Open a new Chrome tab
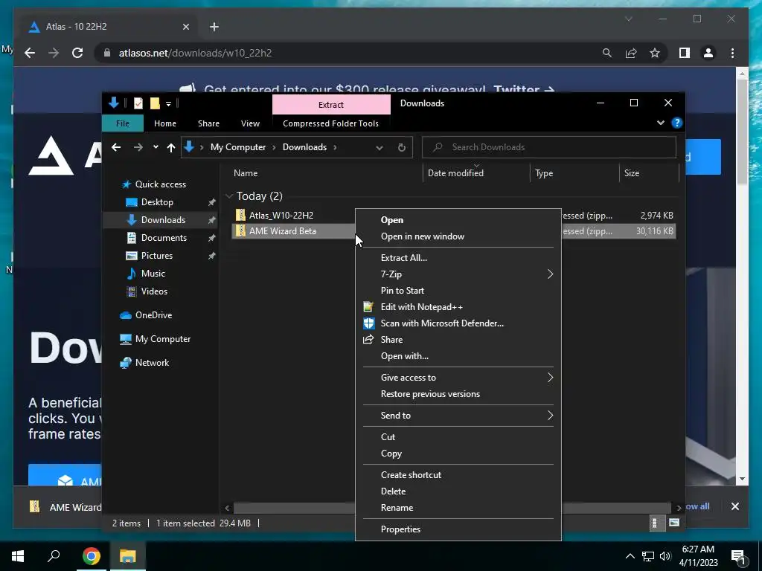Viewport: 762px width, 571px height. (x=214, y=27)
